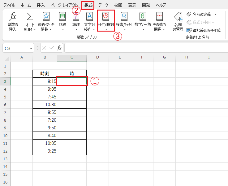This screenshot has width=228, height=186.
Task: Open the 日付/時刻 clock functions icon
Action: 106,16
